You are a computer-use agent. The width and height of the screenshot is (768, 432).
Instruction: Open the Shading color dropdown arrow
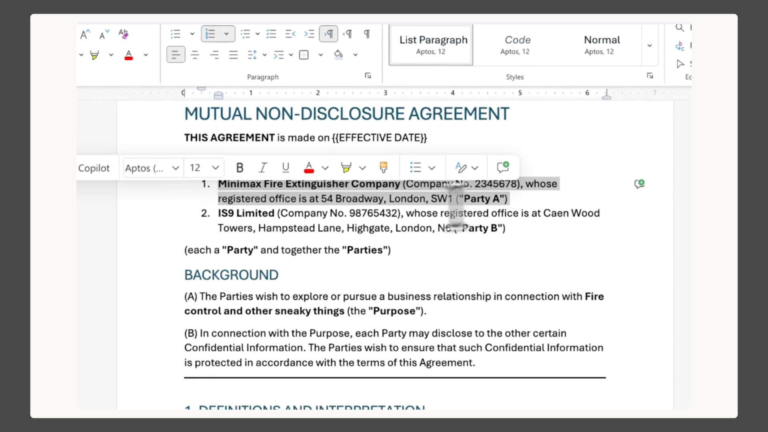point(355,55)
